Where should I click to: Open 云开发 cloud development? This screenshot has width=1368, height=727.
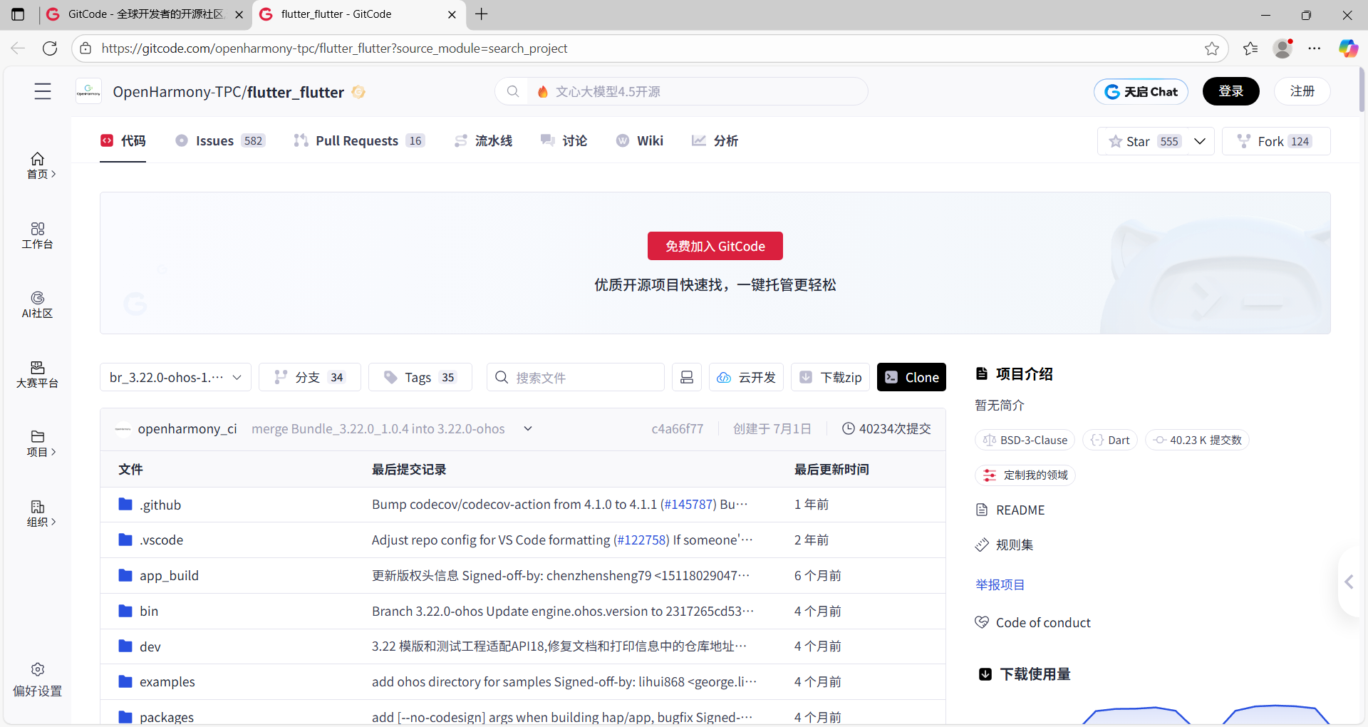746,377
